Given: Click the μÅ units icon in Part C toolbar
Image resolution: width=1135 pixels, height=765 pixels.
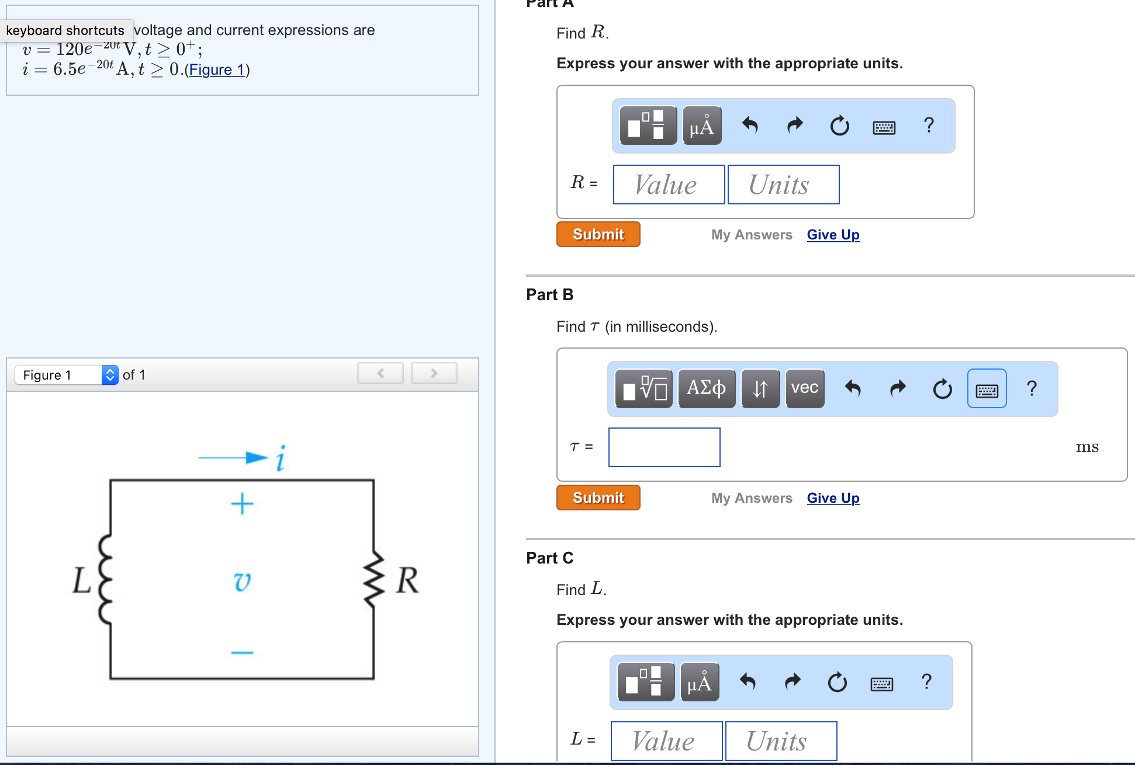Looking at the screenshot, I should 699,682.
